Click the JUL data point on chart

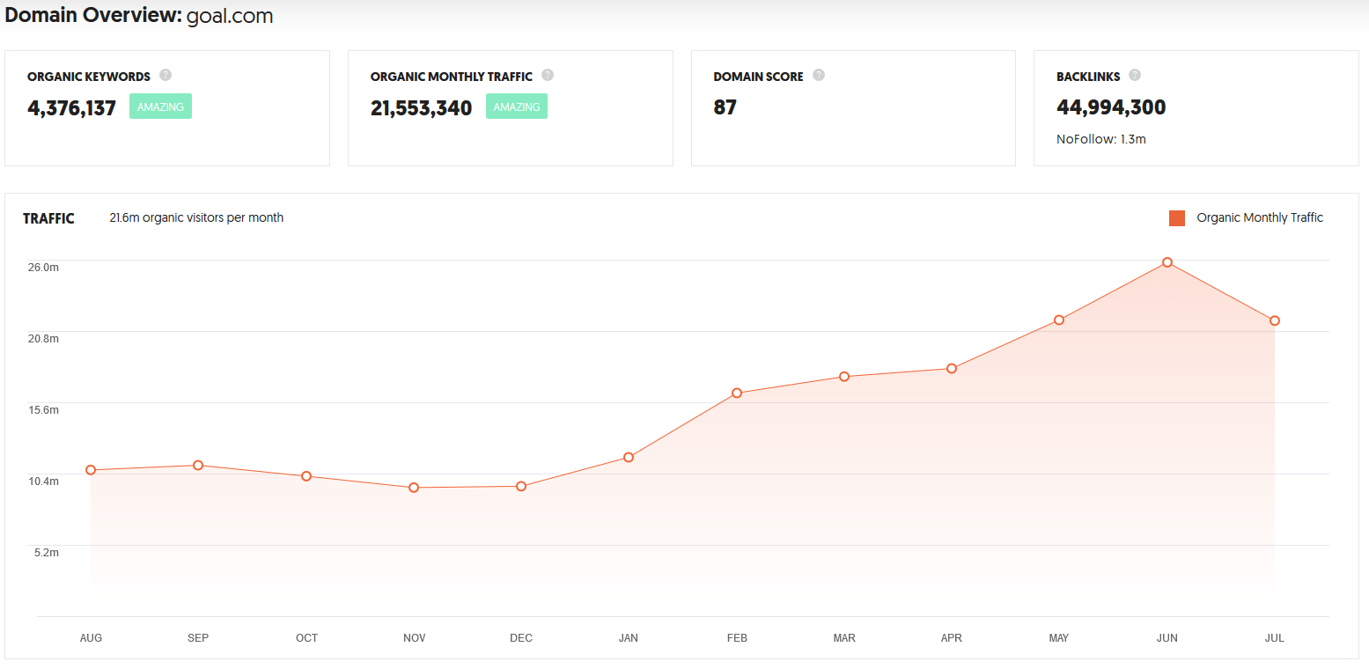point(1275,320)
